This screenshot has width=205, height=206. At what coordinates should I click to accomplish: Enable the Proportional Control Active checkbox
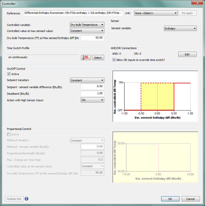pyautogui.click(x=9, y=134)
